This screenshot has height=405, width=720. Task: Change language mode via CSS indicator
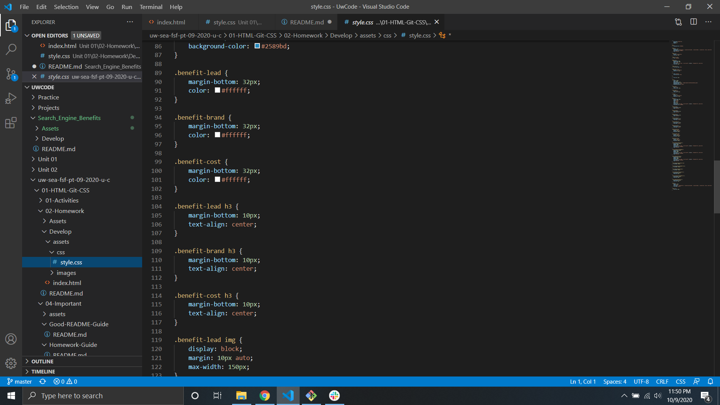tap(680, 381)
